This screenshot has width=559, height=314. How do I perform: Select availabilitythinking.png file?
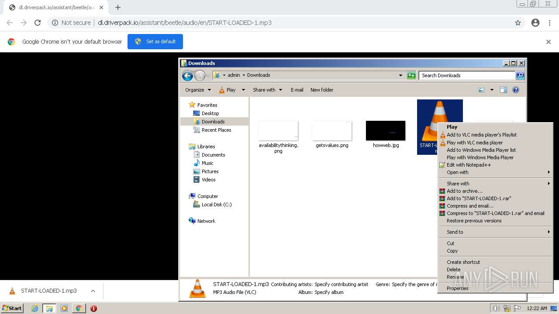click(x=278, y=137)
